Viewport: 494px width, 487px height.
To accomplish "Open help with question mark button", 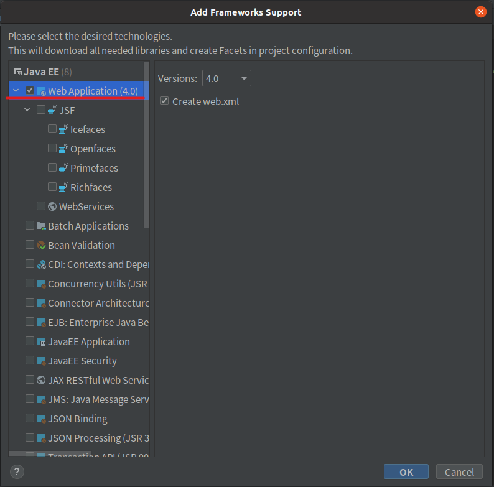I will 17,471.
